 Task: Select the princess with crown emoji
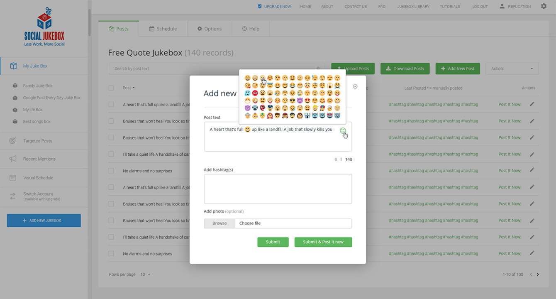pyautogui.click(x=270, y=115)
